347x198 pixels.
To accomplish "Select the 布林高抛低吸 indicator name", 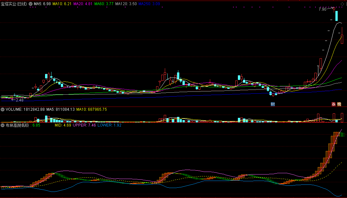I will pos(17,125).
